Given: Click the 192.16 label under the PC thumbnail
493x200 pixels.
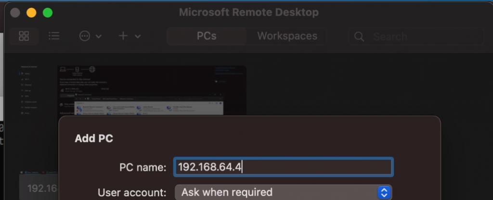Looking at the screenshot, I should 42,188.
